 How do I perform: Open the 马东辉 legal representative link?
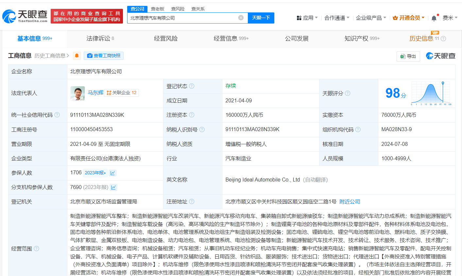click(x=95, y=93)
